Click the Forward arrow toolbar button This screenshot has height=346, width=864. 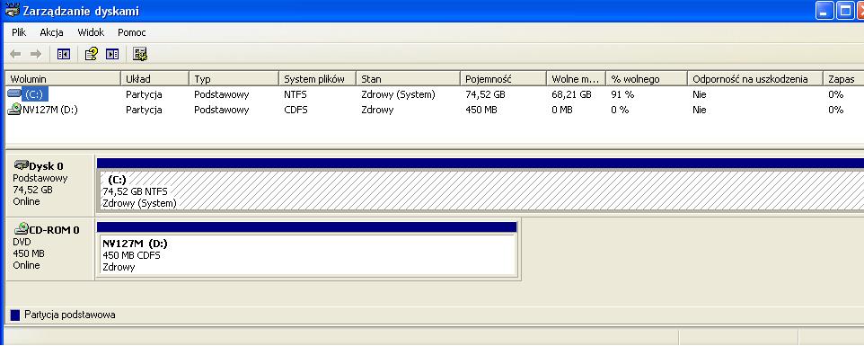36,54
